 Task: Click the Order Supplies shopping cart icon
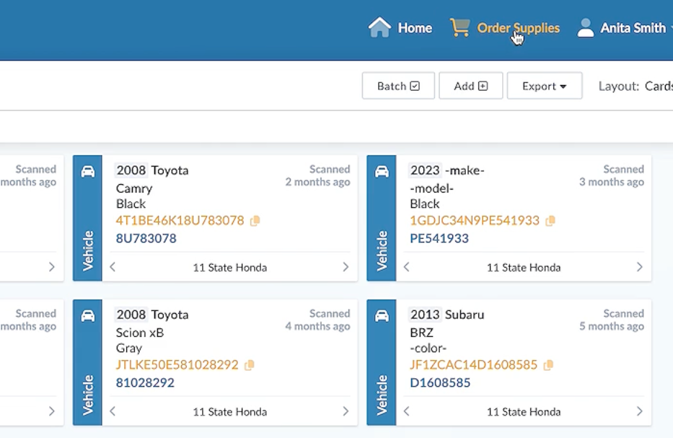(459, 27)
